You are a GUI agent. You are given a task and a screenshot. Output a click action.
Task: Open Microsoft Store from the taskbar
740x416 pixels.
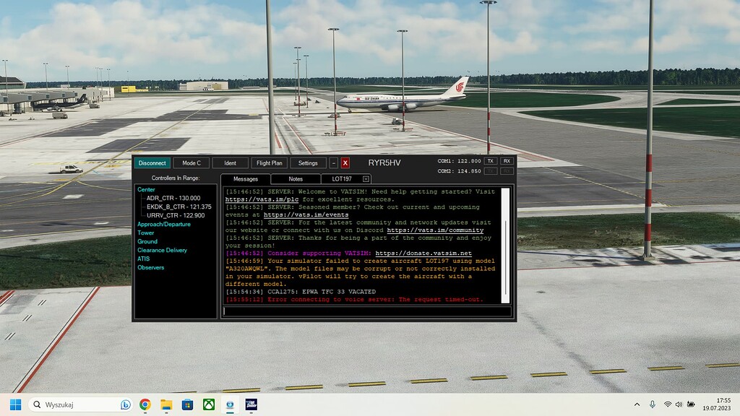[186, 404]
